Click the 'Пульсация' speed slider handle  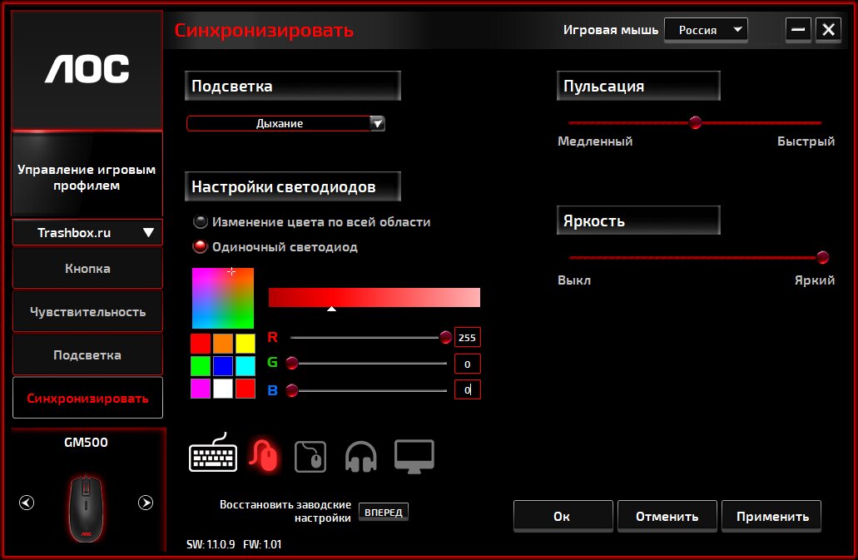tap(696, 123)
